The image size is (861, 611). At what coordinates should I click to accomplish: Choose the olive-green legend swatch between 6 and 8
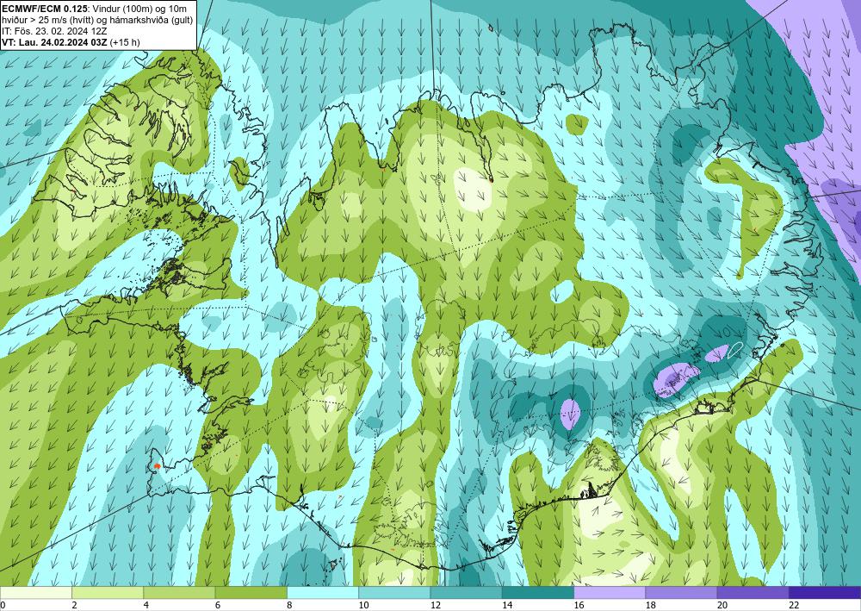click(x=251, y=592)
